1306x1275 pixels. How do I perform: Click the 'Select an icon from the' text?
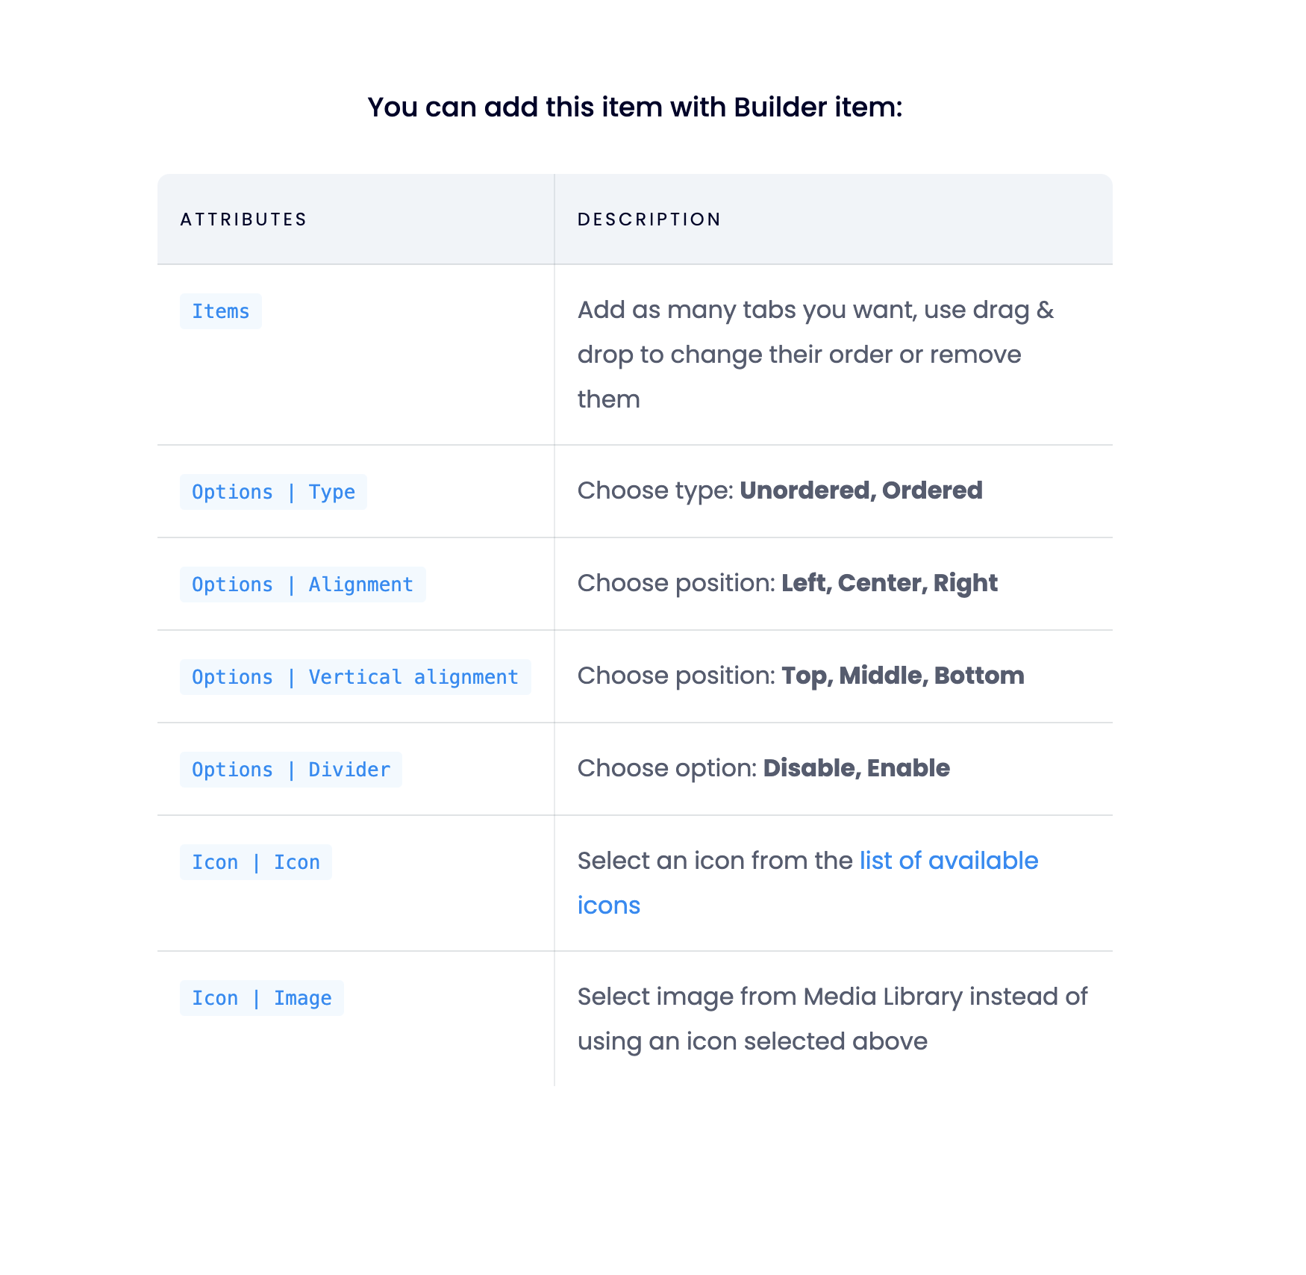point(715,861)
